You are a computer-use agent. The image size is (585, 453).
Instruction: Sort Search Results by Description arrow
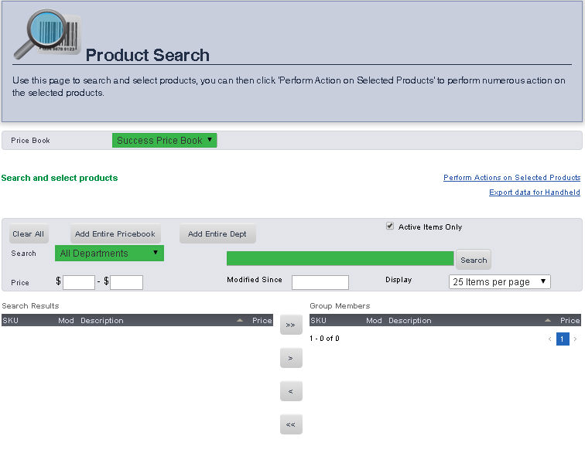click(240, 320)
